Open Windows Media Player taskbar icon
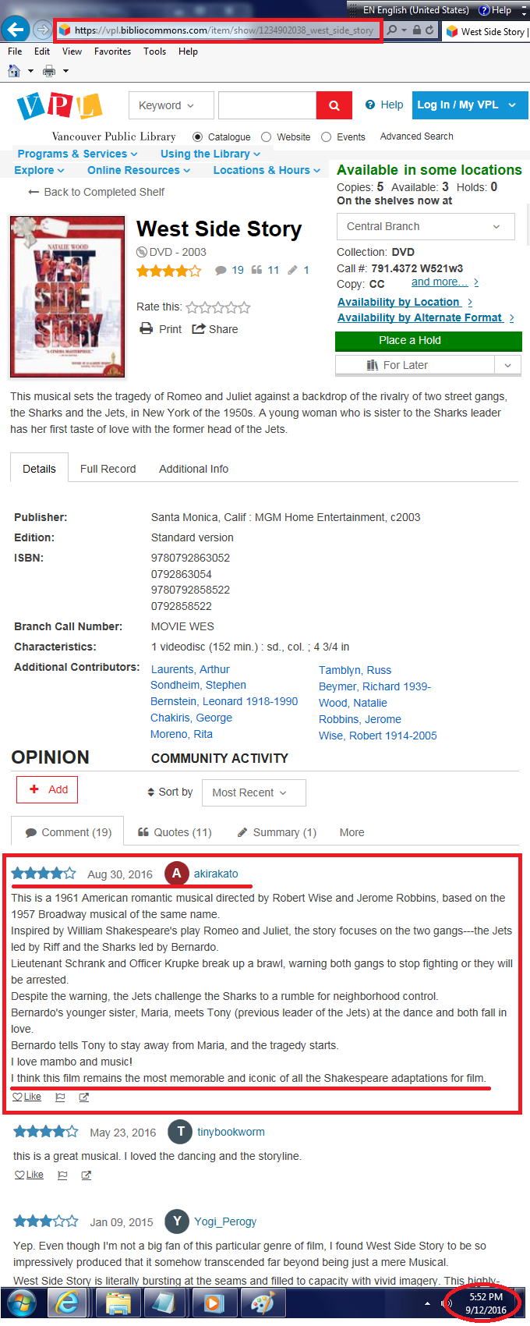 (213, 1303)
